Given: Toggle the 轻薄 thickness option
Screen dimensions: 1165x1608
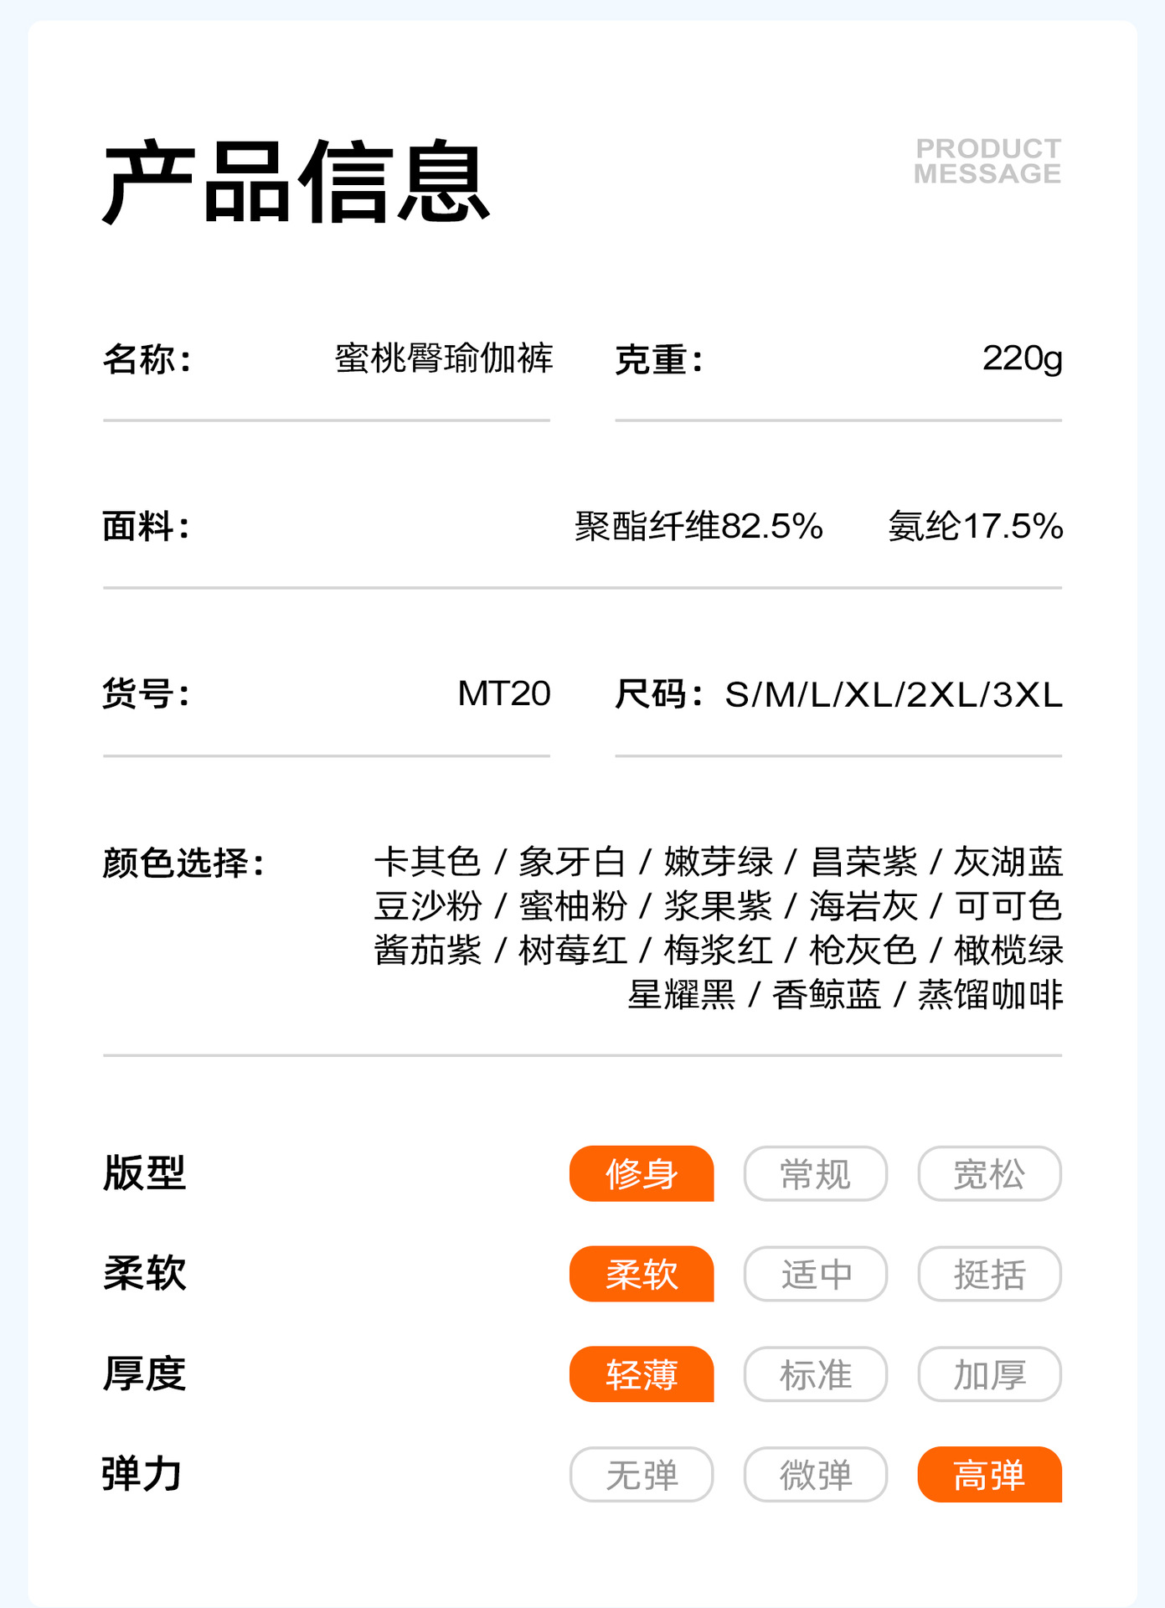Looking at the screenshot, I should tap(642, 1374).
